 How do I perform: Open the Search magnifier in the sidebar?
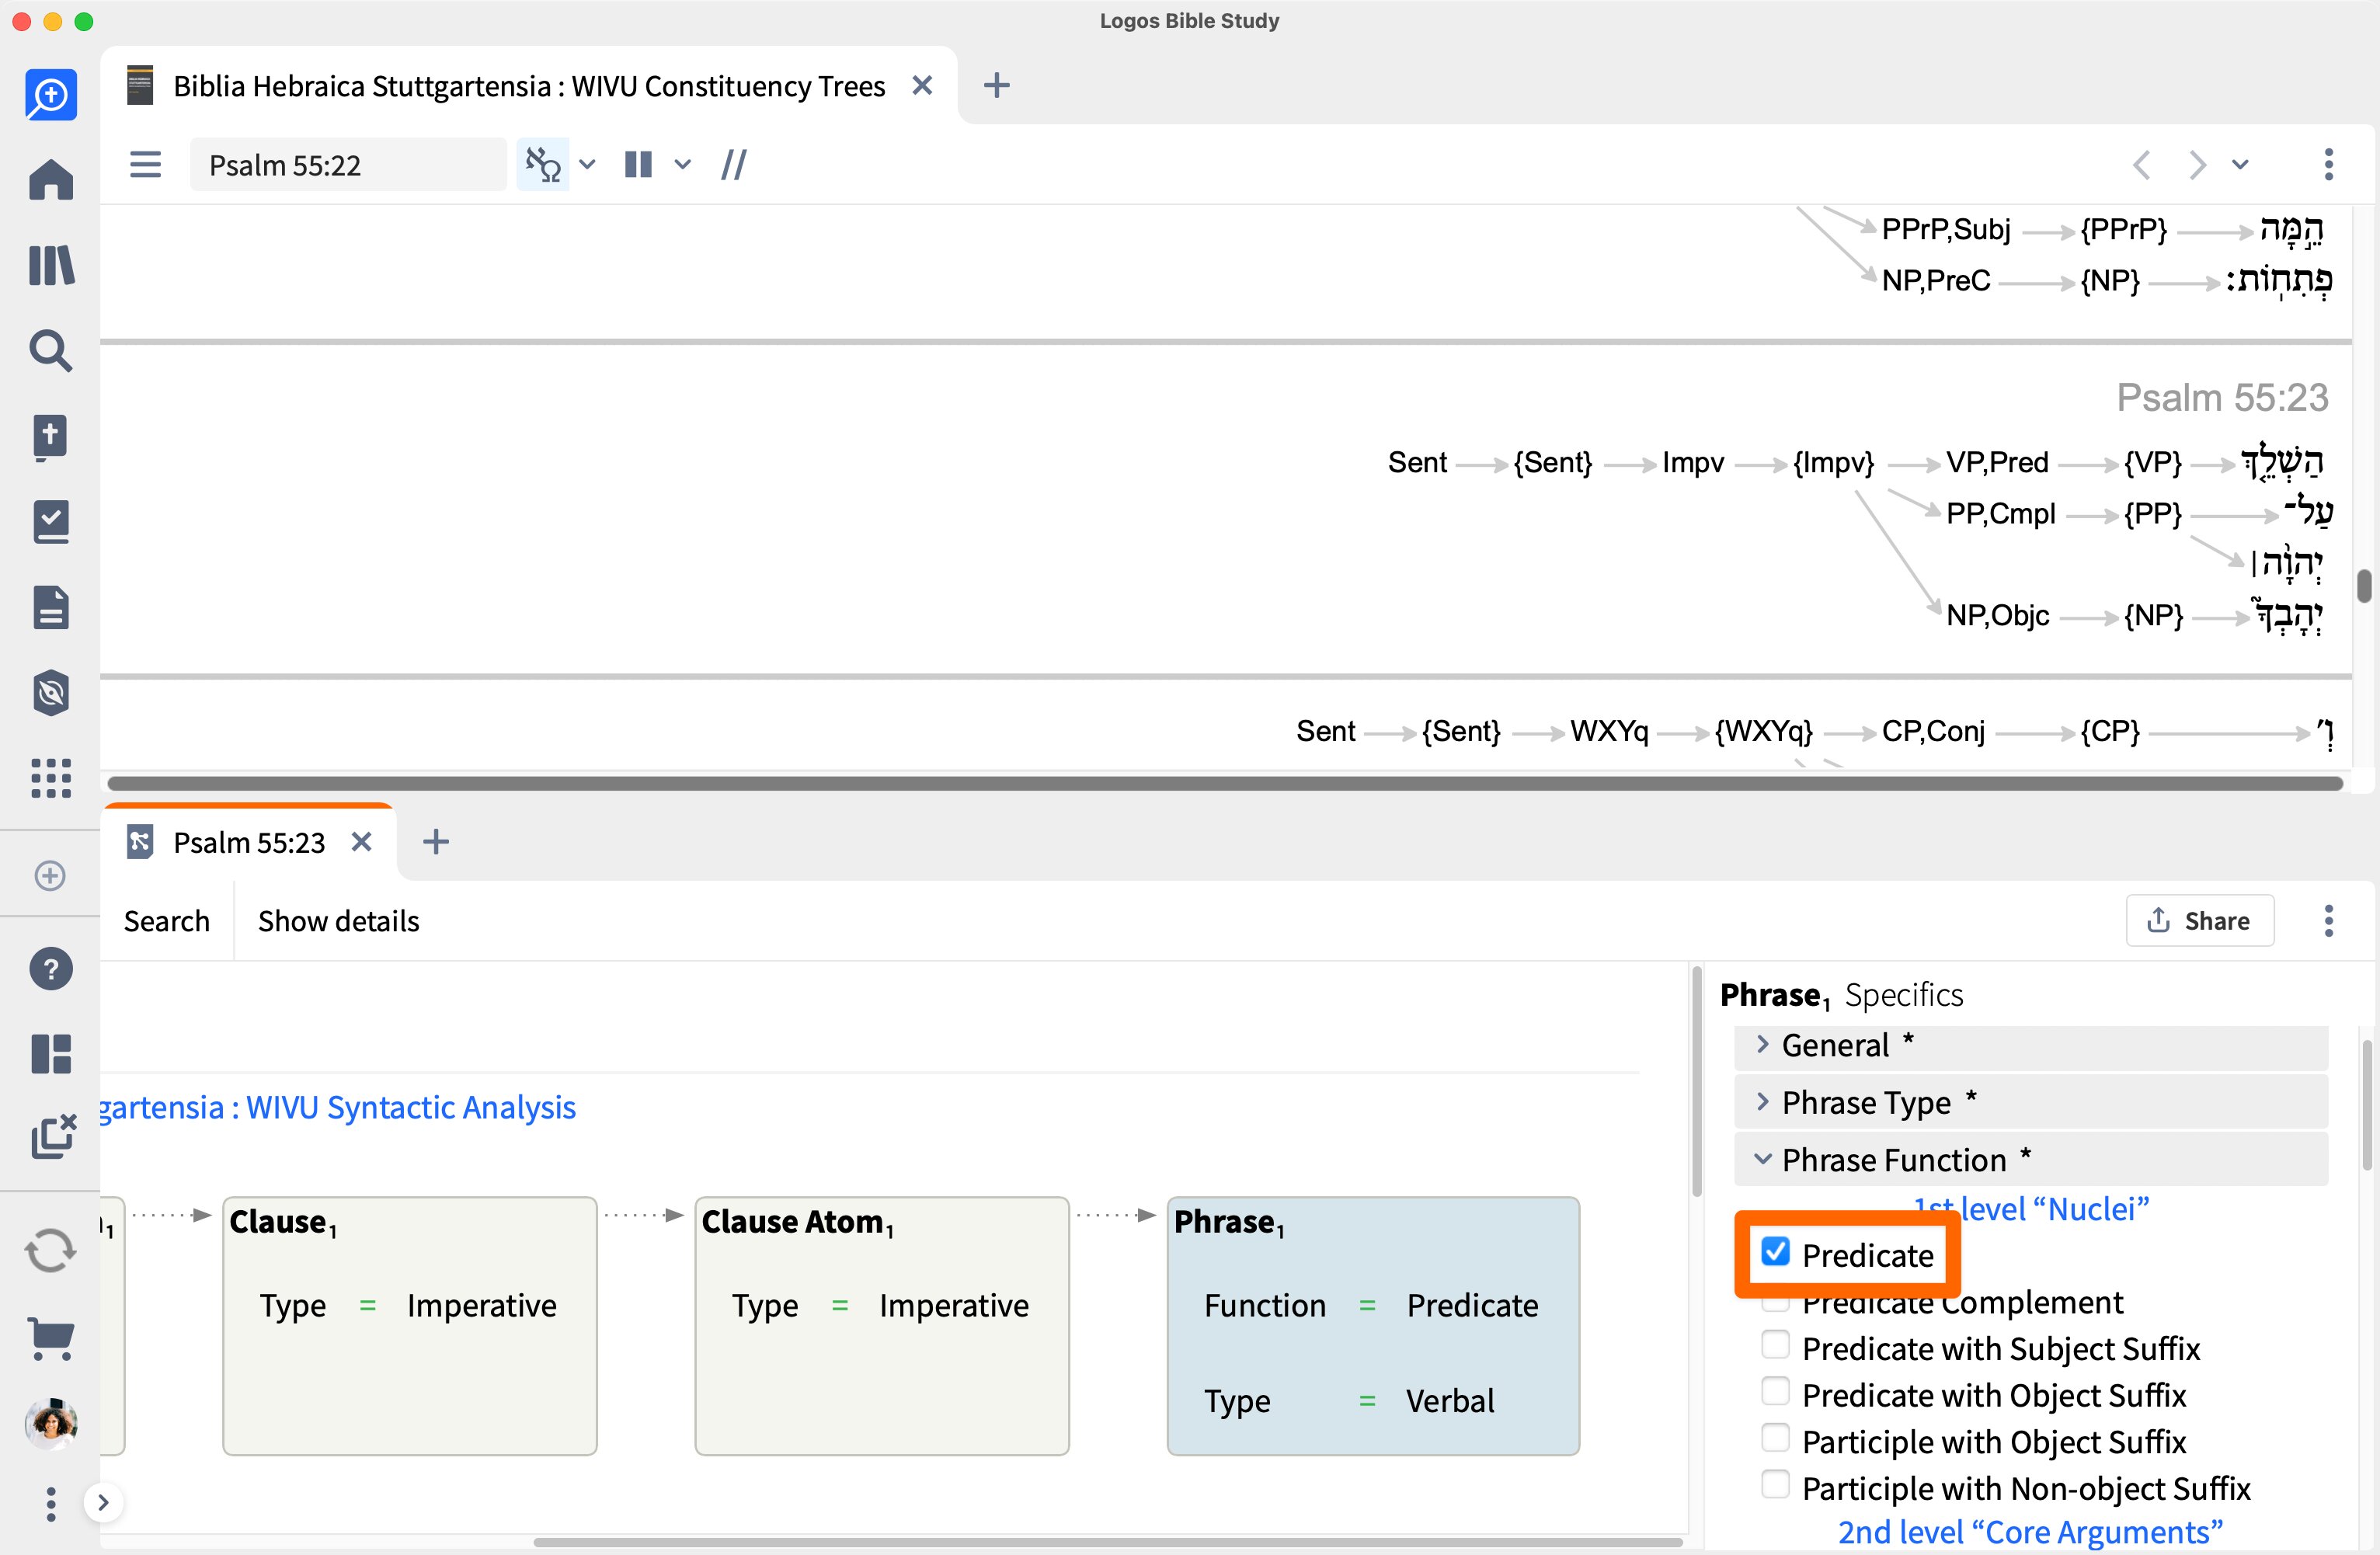[x=51, y=351]
